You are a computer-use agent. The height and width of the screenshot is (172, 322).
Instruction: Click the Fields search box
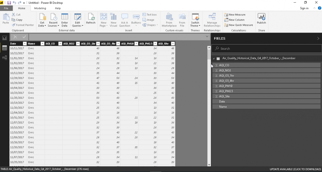[x=267, y=49]
